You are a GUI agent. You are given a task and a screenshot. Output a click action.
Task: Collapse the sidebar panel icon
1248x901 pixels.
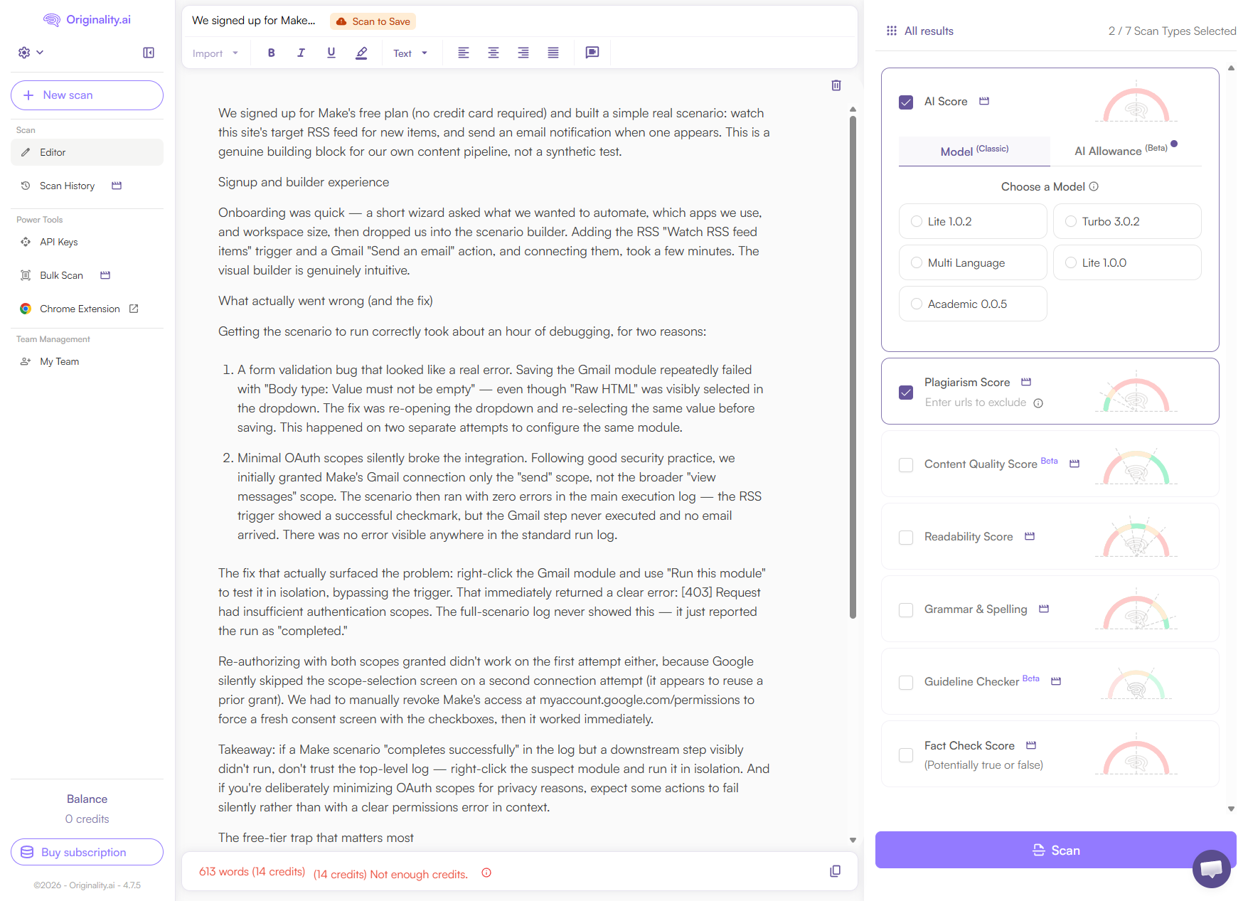click(x=149, y=53)
